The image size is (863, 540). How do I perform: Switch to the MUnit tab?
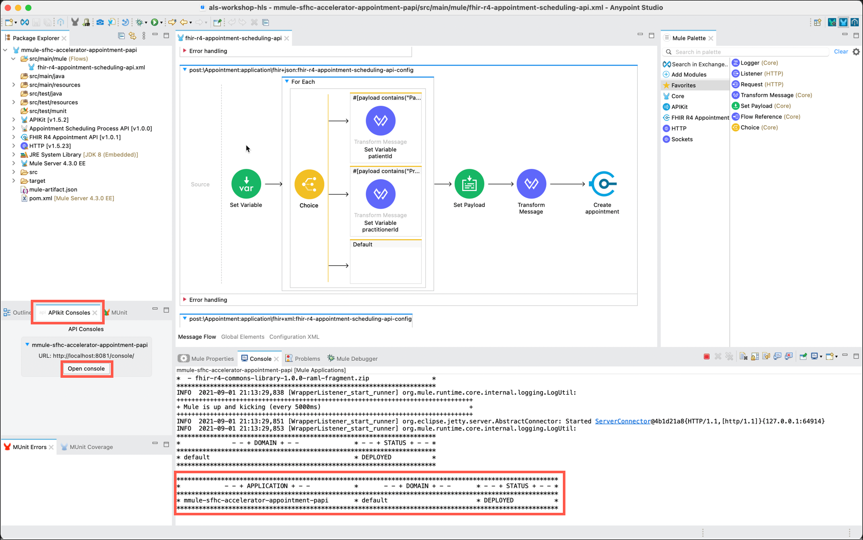point(115,313)
